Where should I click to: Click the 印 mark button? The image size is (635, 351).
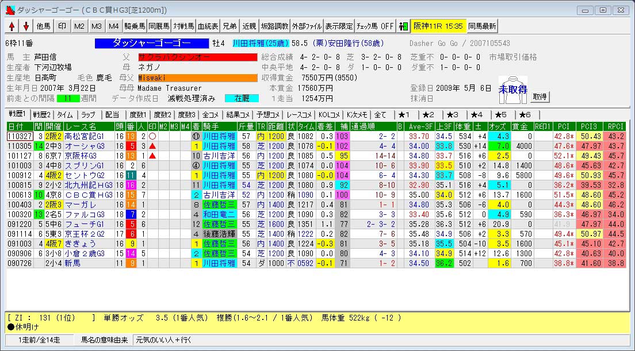tap(62, 26)
